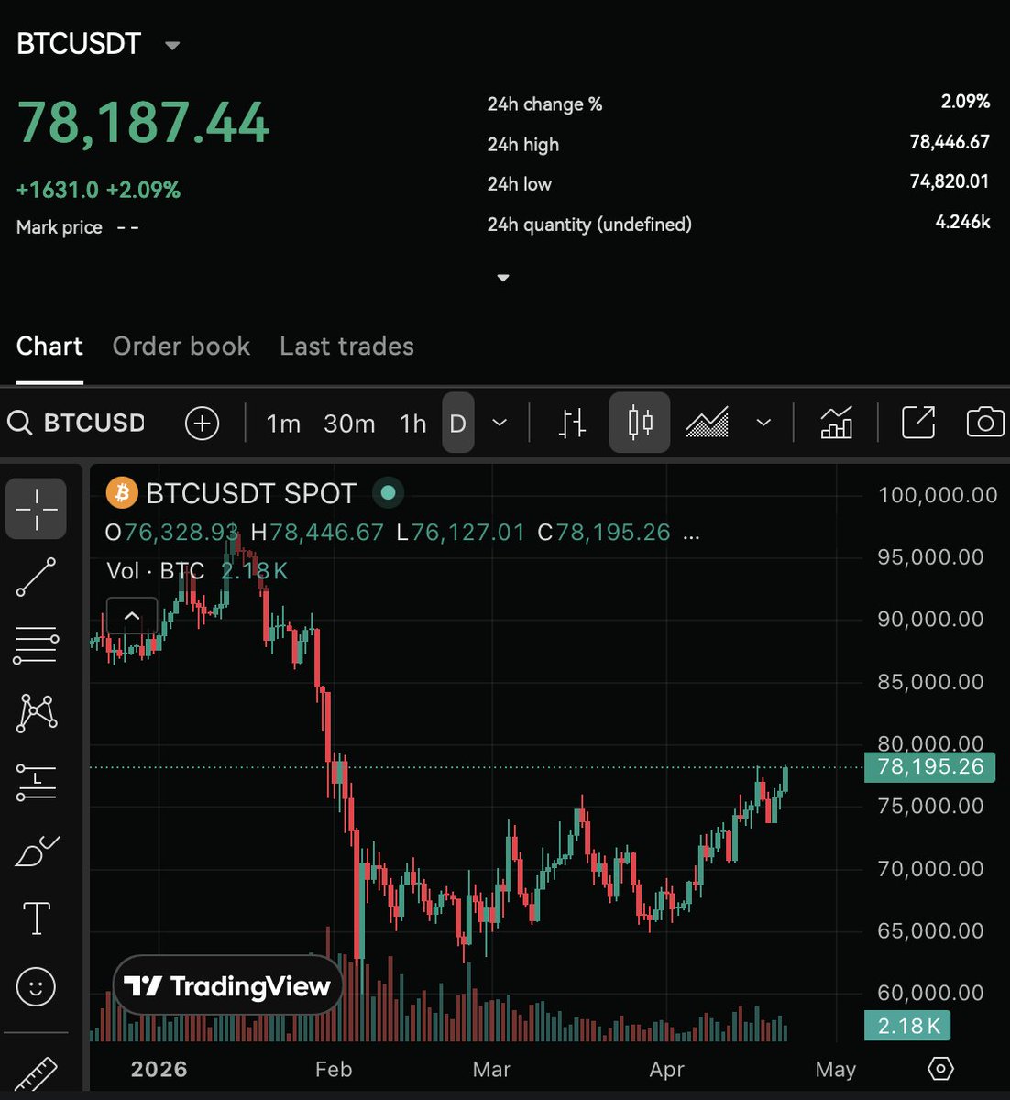Screen dimensions: 1010x1100
Task: Switch chart style to candlesticks
Action: pos(640,423)
